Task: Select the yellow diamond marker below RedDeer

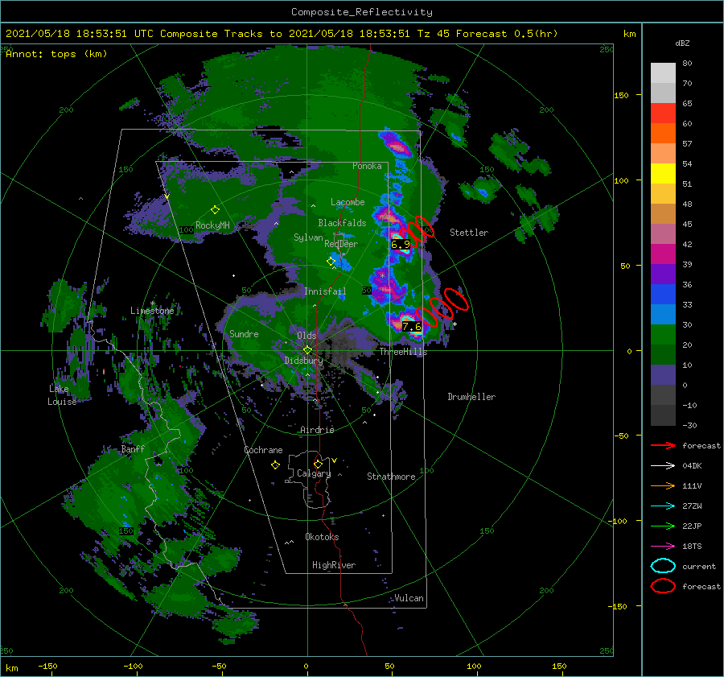Action: (x=331, y=262)
